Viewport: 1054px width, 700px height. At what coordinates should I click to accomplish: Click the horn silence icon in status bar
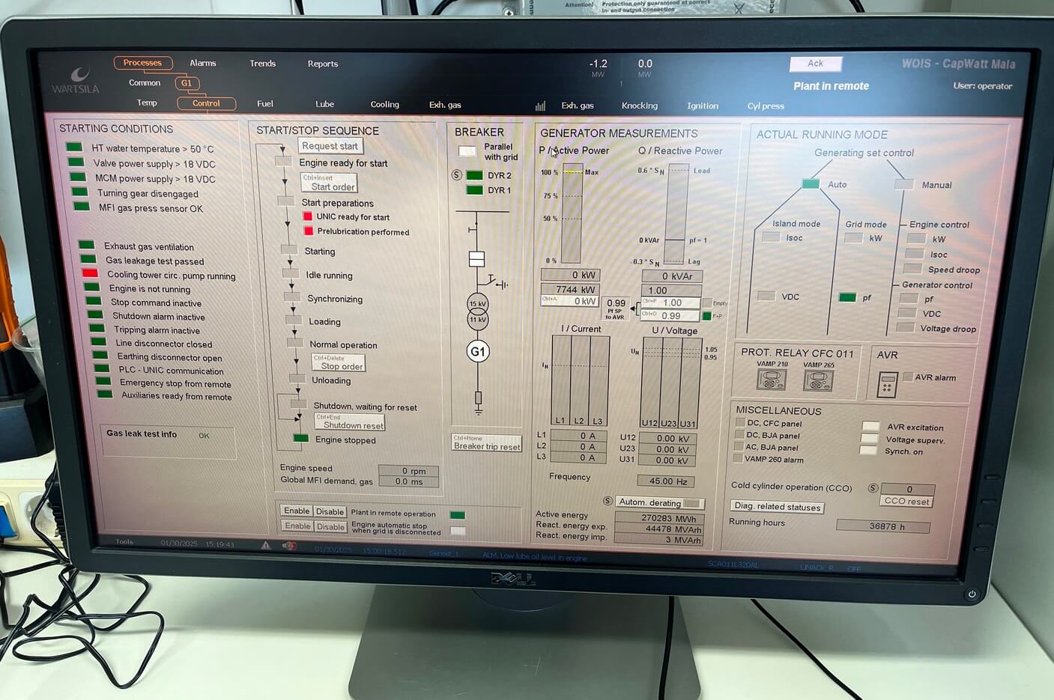click(x=288, y=547)
